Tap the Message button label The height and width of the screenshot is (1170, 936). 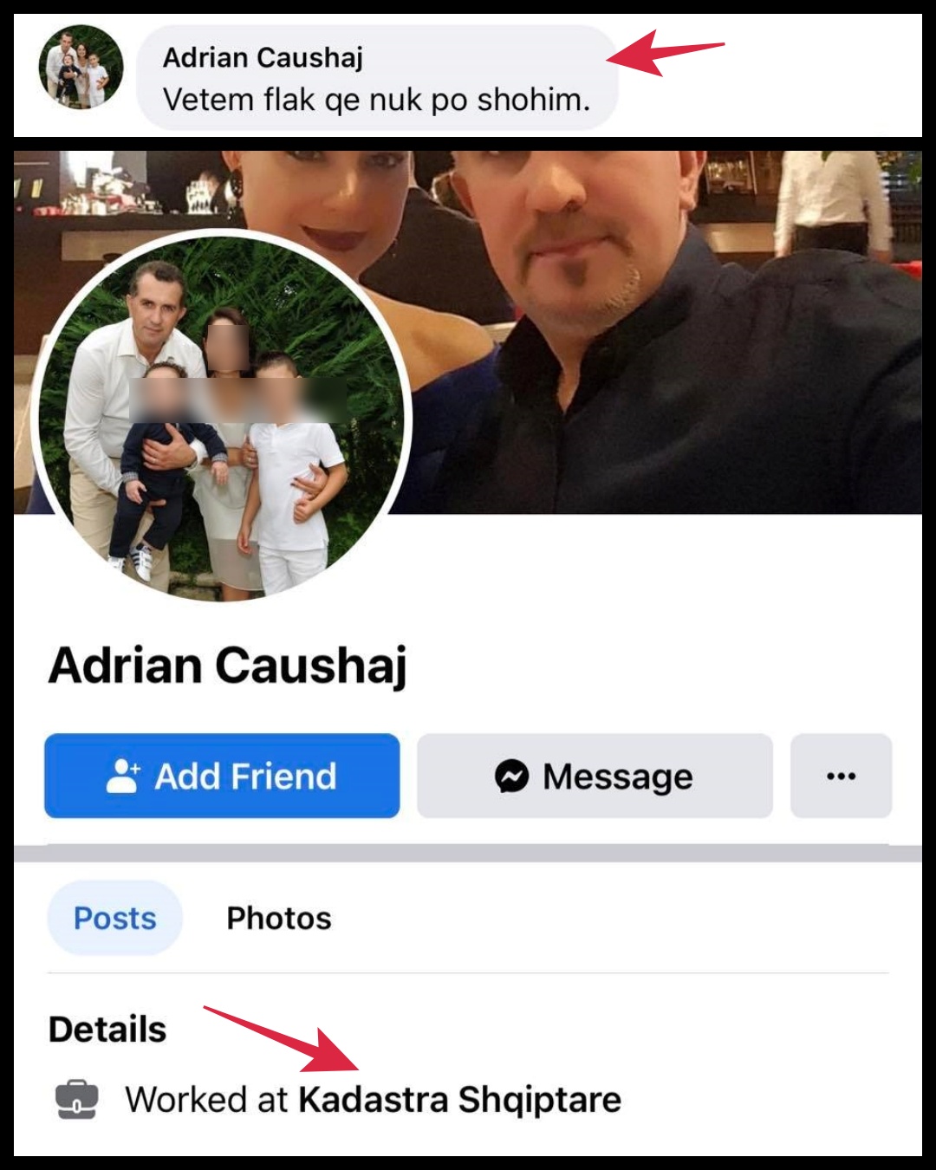pyautogui.click(x=618, y=777)
